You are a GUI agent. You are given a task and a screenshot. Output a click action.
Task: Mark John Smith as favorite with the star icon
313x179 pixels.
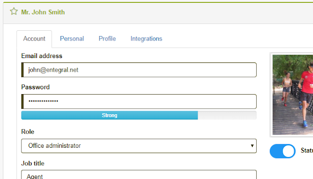14,12
